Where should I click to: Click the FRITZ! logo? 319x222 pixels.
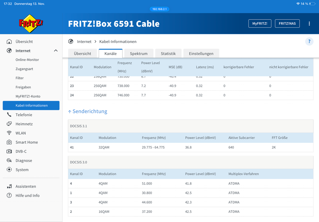point(31,24)
